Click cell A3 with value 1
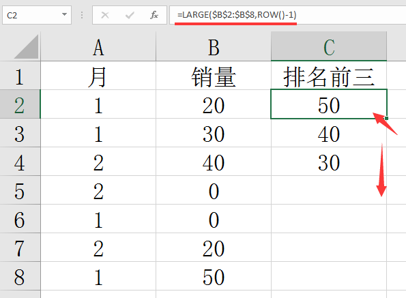Screen dimensions: 406x298 click(98, 133)
